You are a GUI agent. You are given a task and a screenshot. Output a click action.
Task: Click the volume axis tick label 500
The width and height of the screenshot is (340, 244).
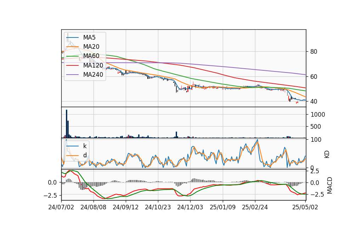[x=316, y=127]
